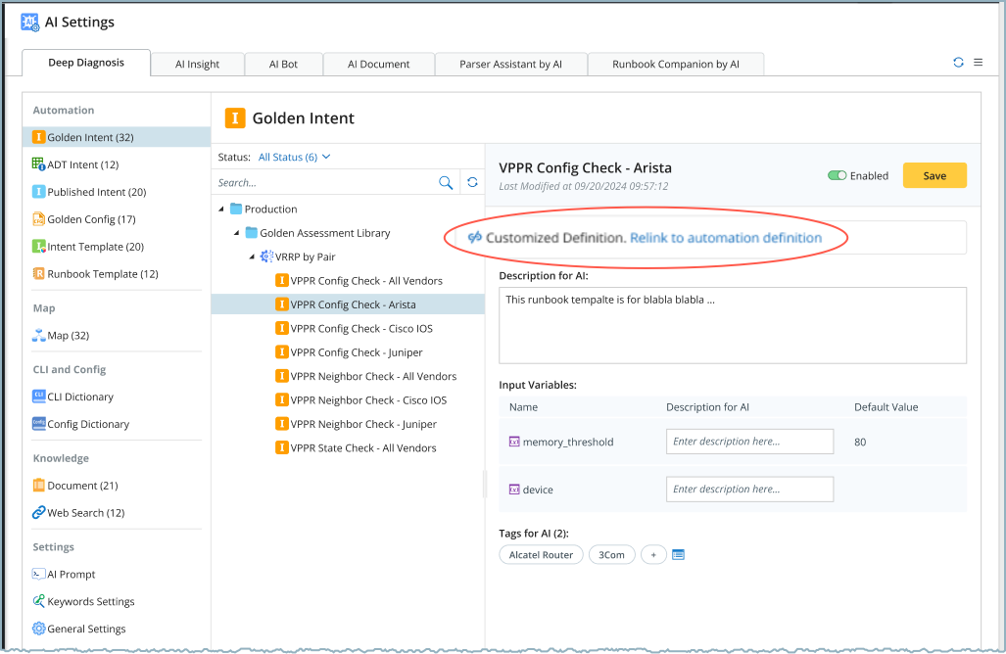Open AI Prompt settings in sidebar
1006x654 pixels.
click(x=72, y=575)
